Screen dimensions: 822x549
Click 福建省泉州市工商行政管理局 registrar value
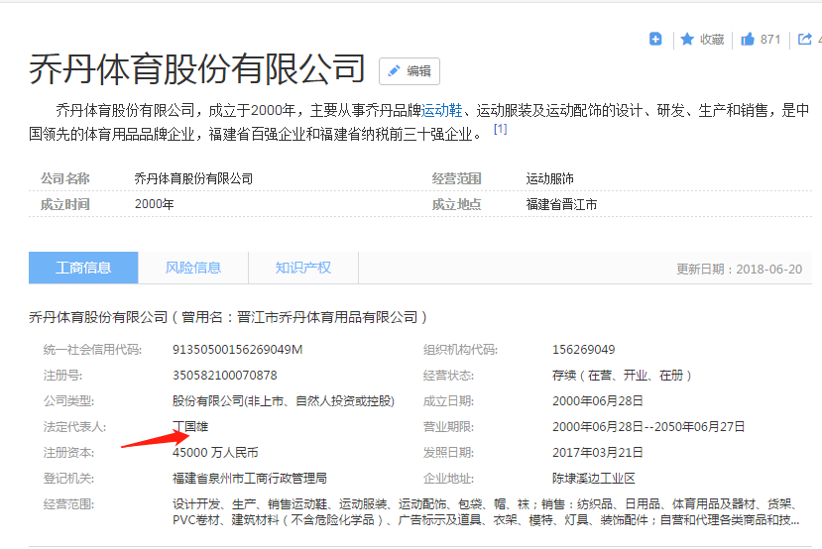pyautogui.click(x=250, y=479)
